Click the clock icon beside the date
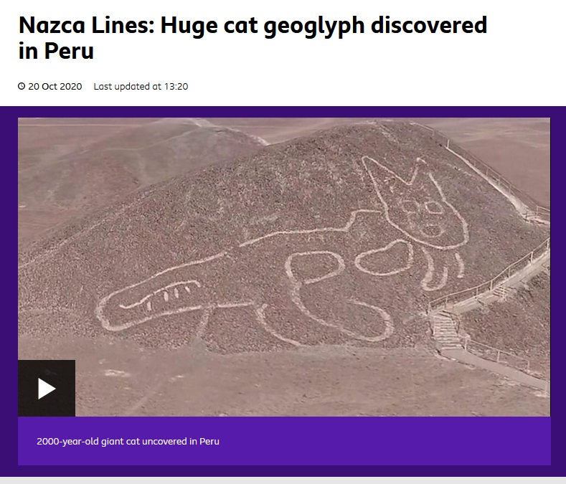566x484 pixels. tap(22, 86)
